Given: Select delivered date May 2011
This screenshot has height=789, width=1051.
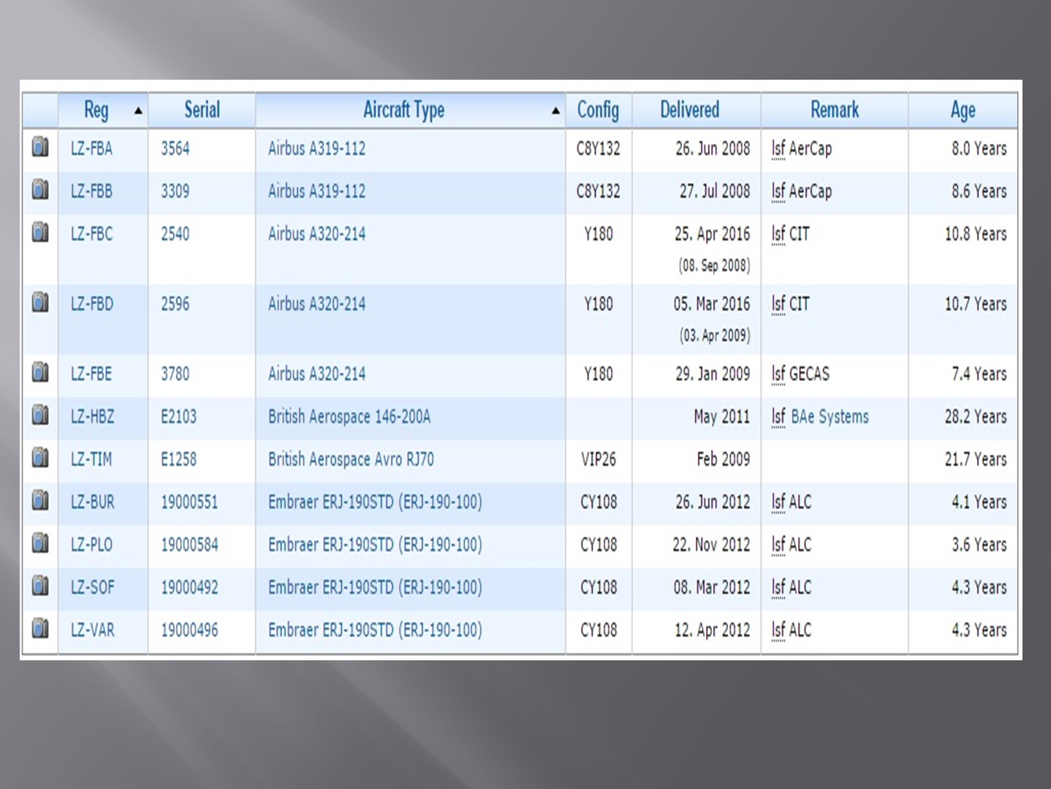Looking at the screenshot, I should (721, 417).
